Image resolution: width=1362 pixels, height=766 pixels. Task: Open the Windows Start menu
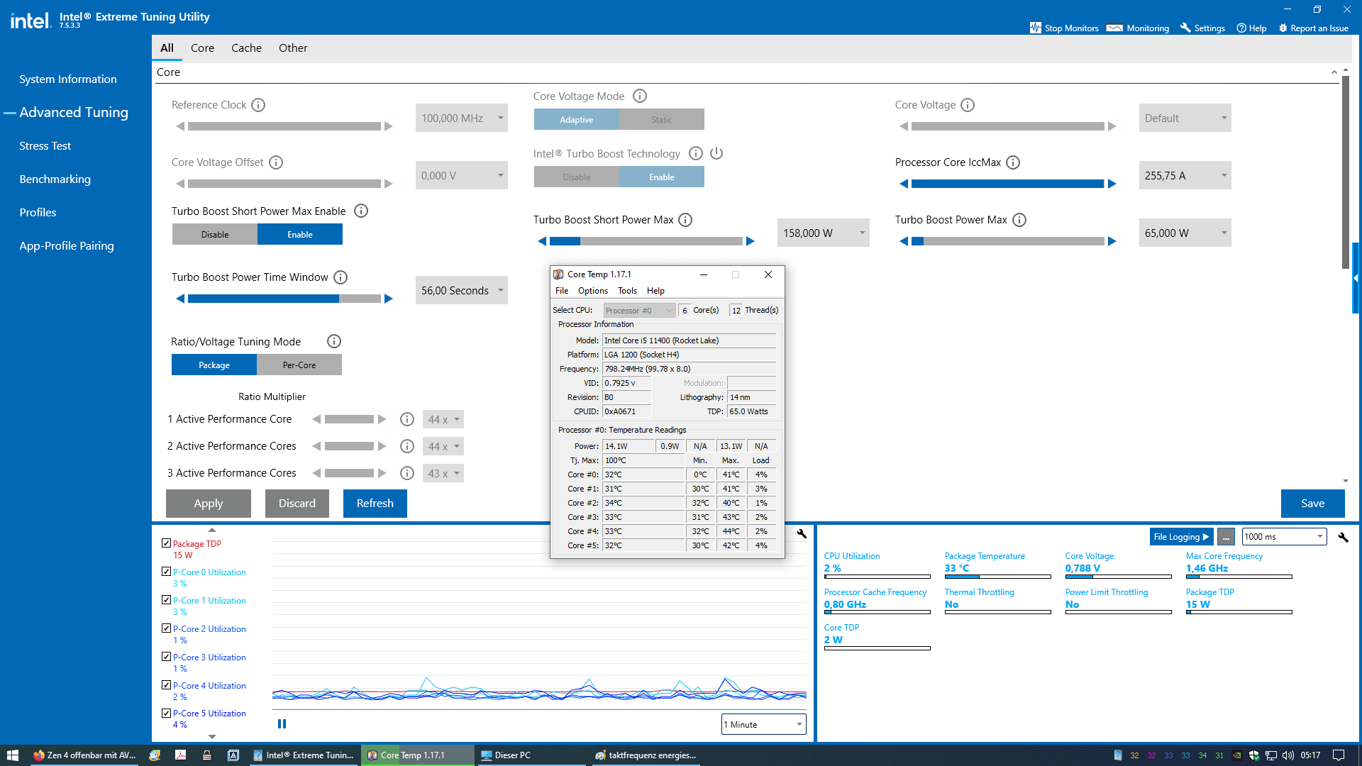click(12, 755)
